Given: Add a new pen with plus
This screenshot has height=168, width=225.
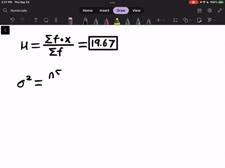Looking at the screenshot, I should click(x=158, y=20).
